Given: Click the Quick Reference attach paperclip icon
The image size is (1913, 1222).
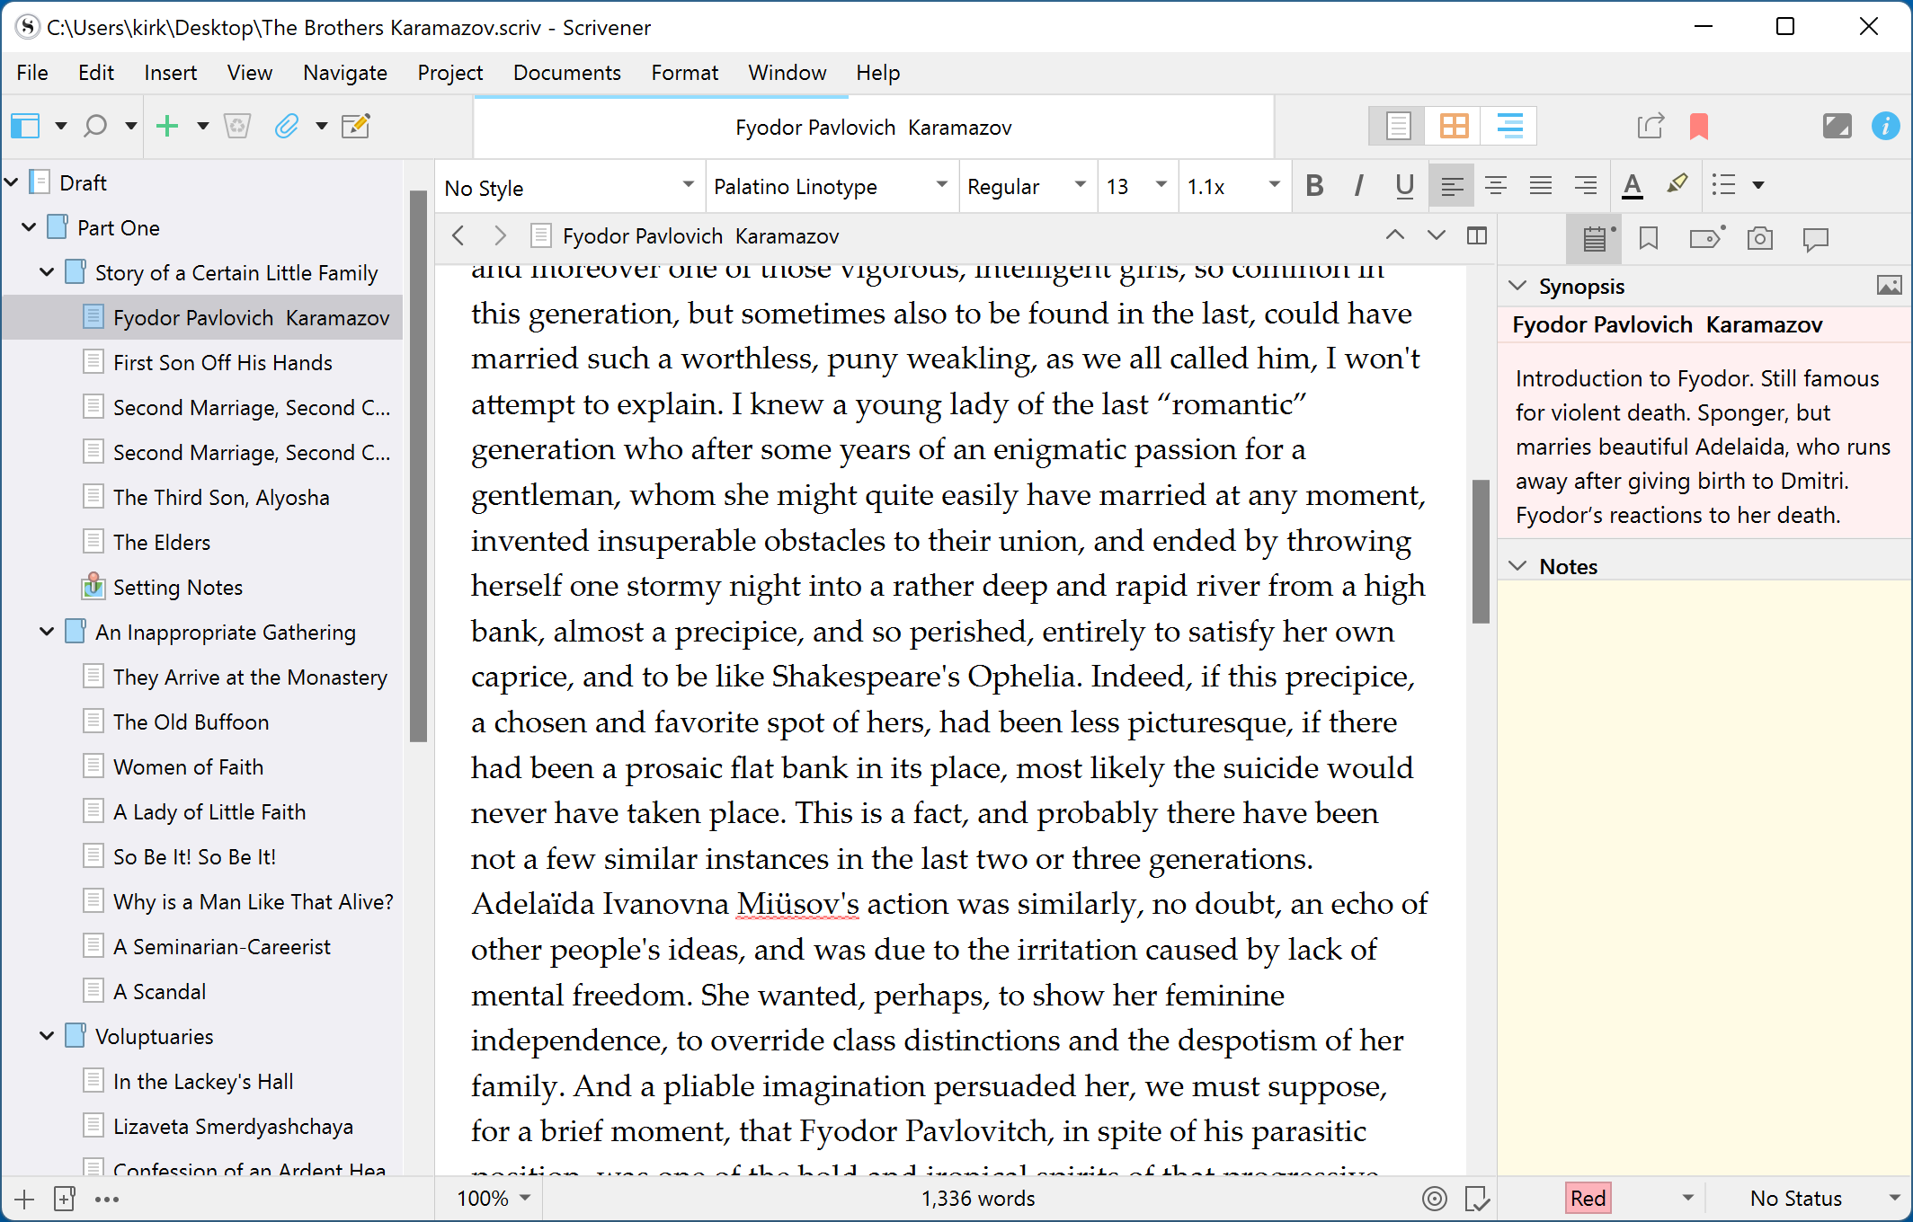Looking at the screenshot, I should click(x=286, y=126).
